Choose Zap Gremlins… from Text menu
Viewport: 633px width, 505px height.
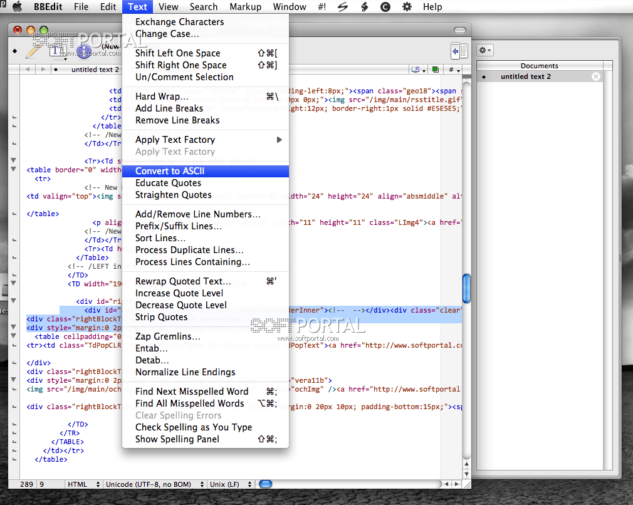(167, 336)
